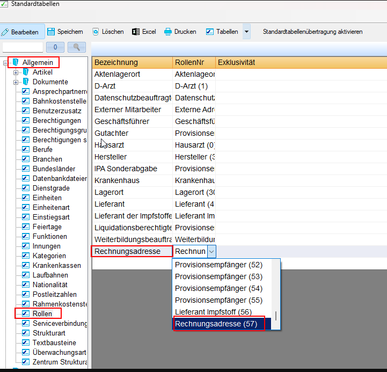Click the Tabellen checkmark icon
Screen dimensions: 387x372
(210, 32)
